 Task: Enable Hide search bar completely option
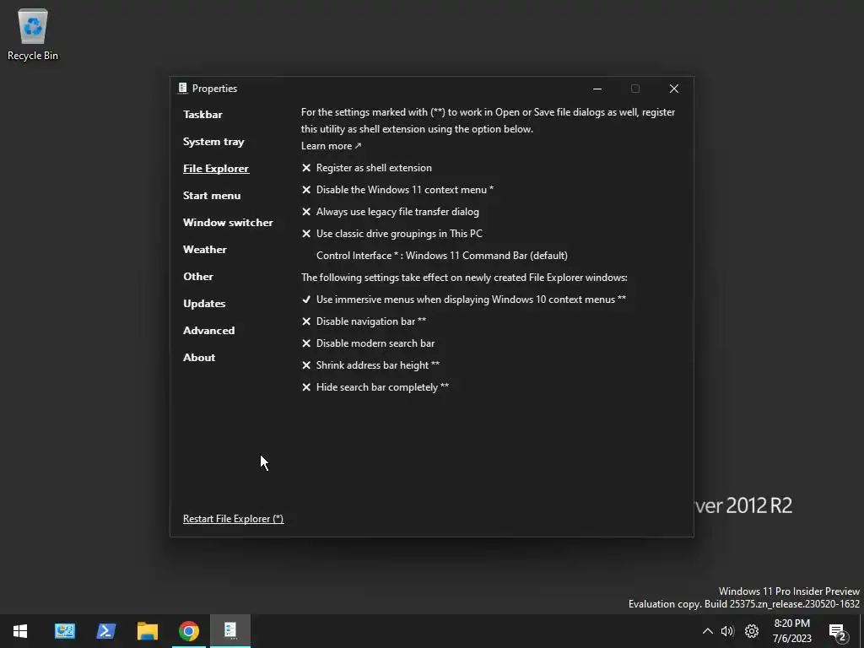pos(375,387)
